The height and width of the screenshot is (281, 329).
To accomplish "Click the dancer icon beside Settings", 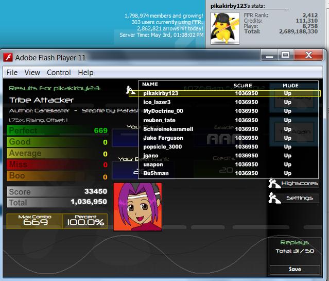I will [x=274, y=198].
